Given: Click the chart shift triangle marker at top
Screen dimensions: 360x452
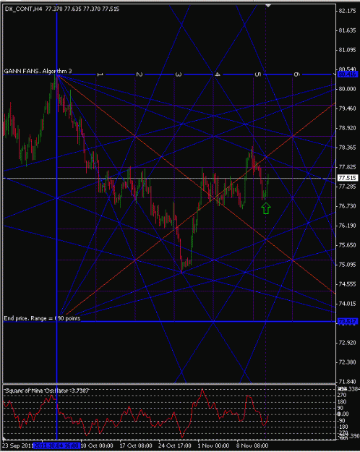Looking at the screenshot, I should (x=268, y=6).
